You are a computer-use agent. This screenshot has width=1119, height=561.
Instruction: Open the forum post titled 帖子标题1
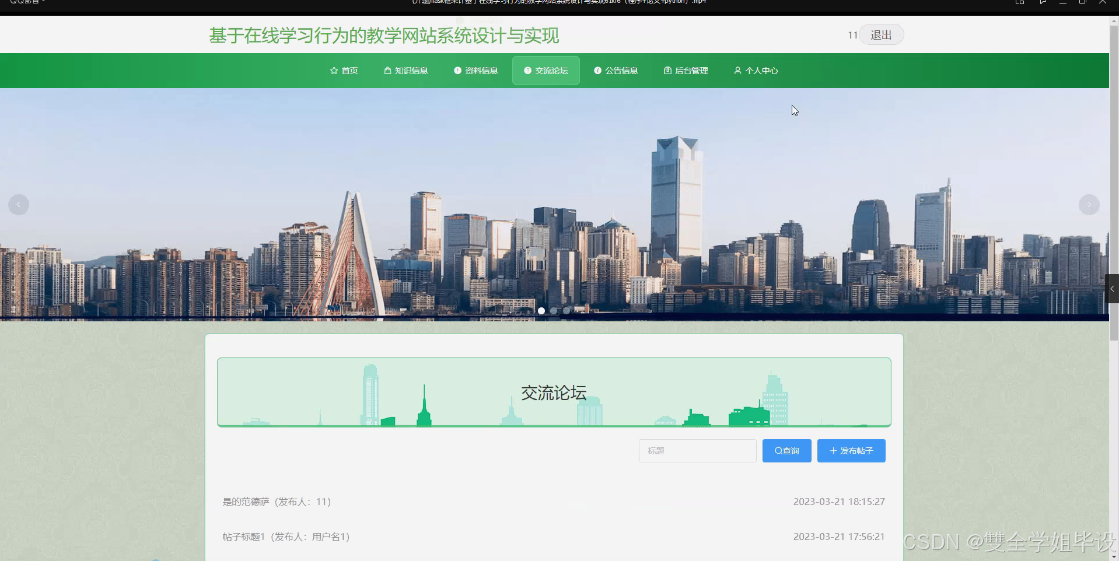point(285,536)
